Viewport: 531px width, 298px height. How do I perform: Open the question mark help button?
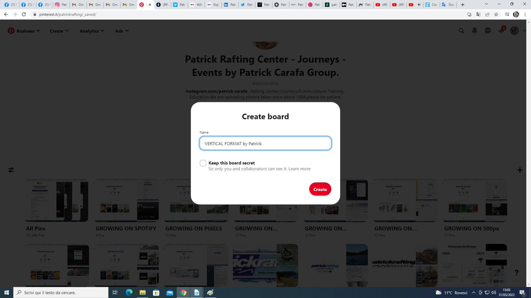(516, 272)
